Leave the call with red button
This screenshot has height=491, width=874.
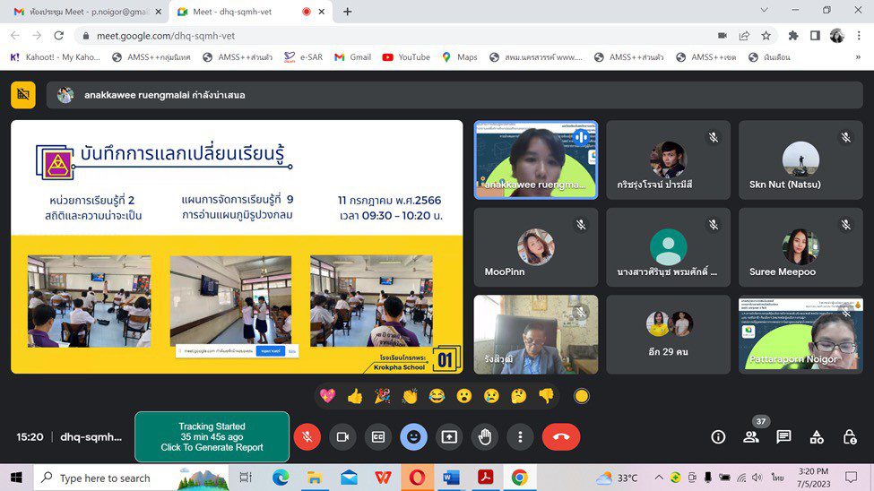561,437
